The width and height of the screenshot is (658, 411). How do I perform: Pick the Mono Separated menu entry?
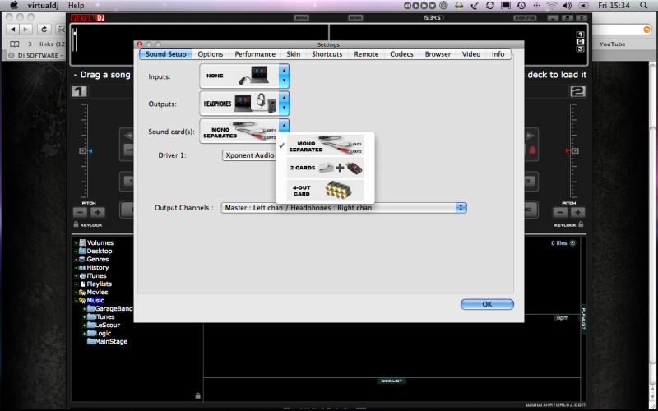pyautogui.click(x=326, y=145)
